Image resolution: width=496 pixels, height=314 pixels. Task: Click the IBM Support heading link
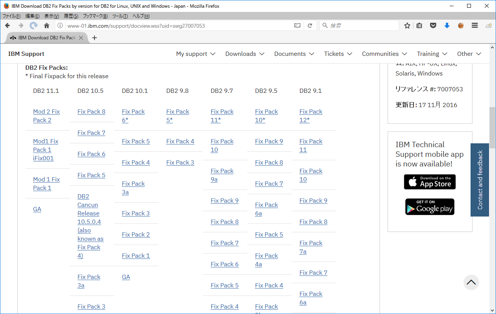(x=26, y=54)
